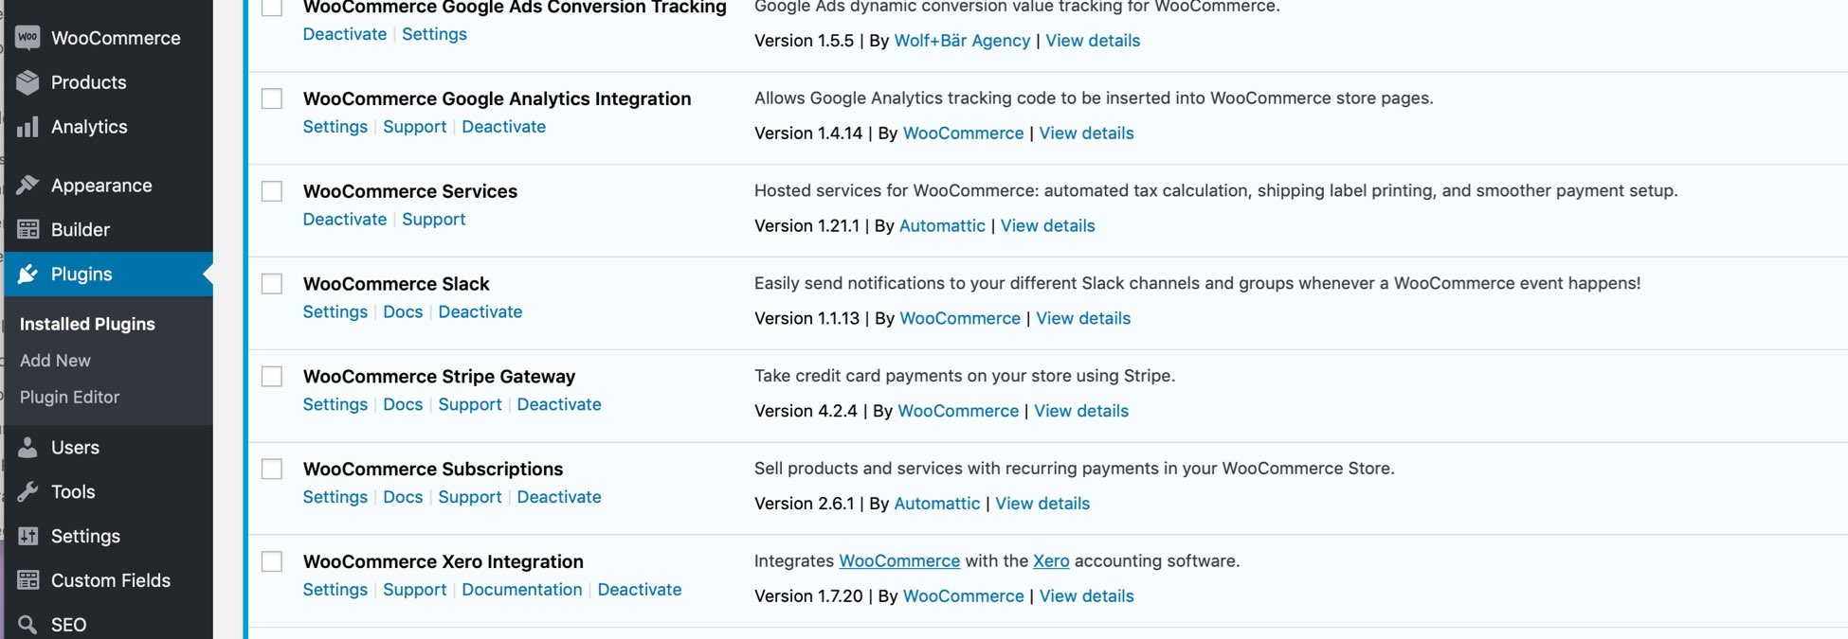Screen dimensions: 1848x639
Task: Deactivate WooCommerce Slack
Action: pyautogui.click(x=480, y=312)
